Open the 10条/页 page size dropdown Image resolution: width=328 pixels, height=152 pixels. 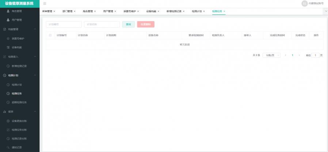pyautogui.click(x=271, y=55)
